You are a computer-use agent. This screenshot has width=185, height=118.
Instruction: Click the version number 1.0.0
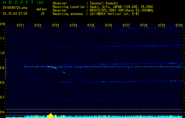click(40, 3)
